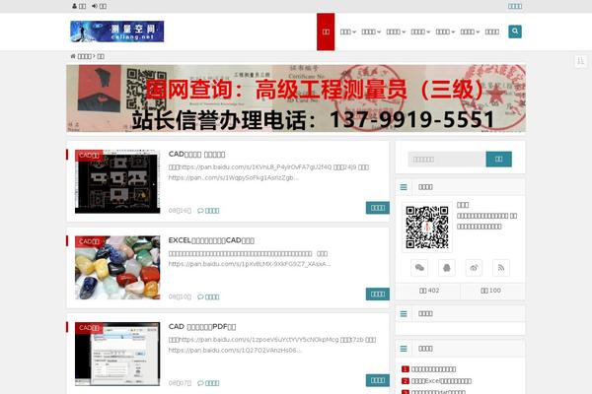The image size is (592, 394).
Task: Click the red CAD tag on floor plan thumbnail
Action: tap(89, 156)
